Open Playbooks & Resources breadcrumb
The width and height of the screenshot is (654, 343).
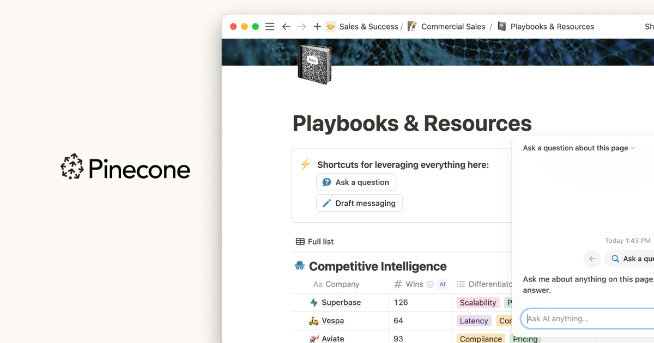click(552, 27)
